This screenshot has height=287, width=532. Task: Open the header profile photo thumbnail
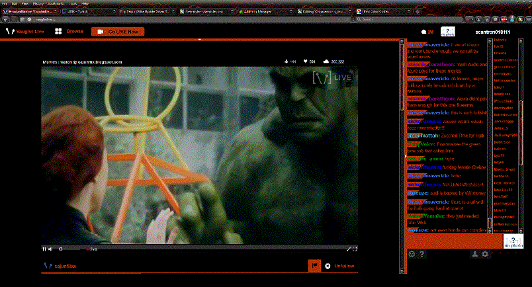(447, 32)
